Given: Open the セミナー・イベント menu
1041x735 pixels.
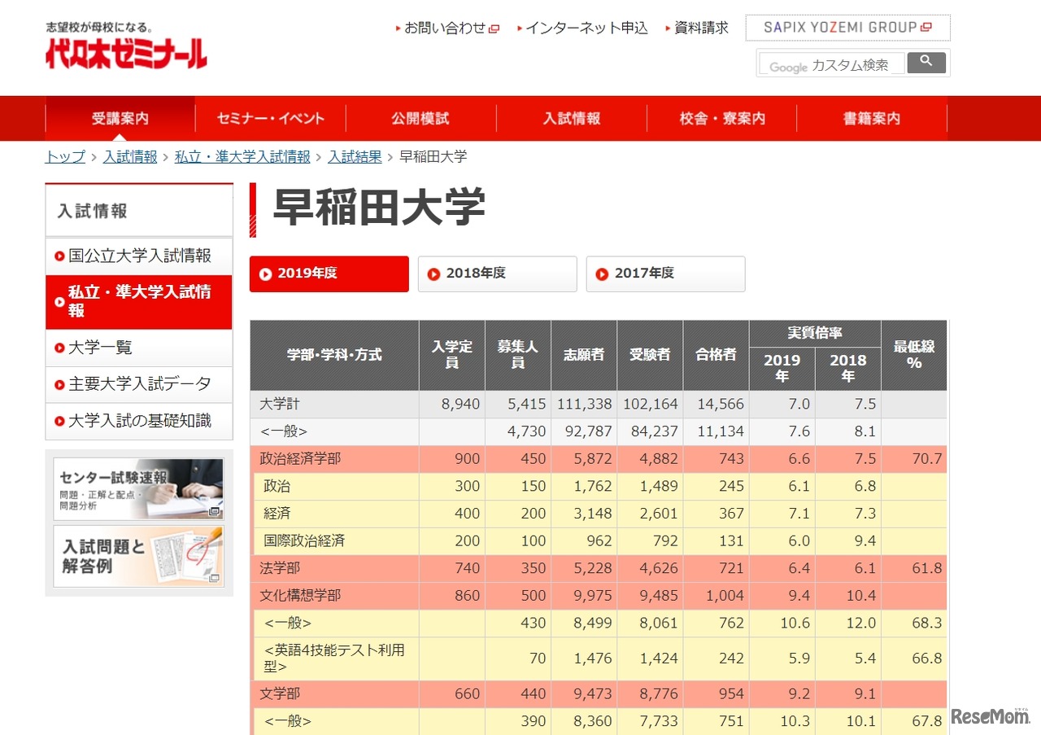Looking at the screenshot, I should point(270,118).
